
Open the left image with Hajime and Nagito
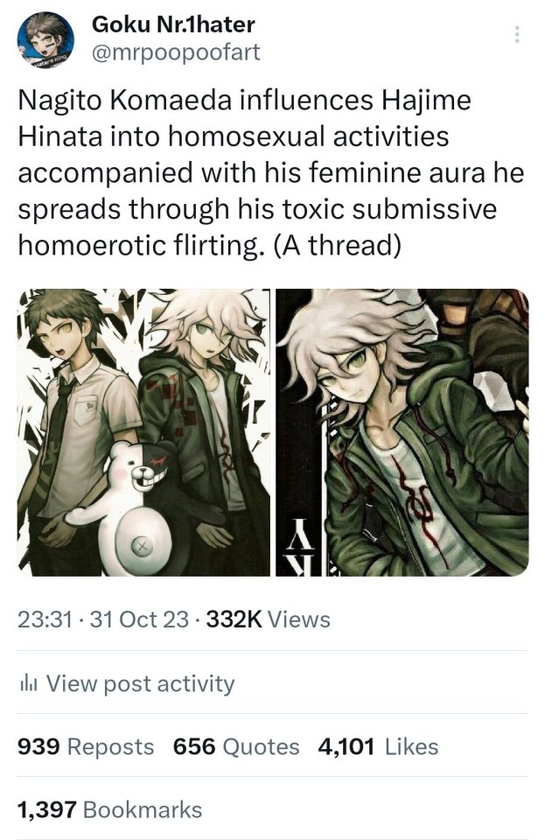coord(143,432)
